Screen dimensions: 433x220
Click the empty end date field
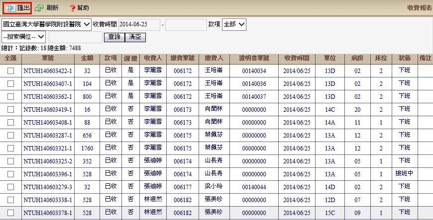coord(186,24)
